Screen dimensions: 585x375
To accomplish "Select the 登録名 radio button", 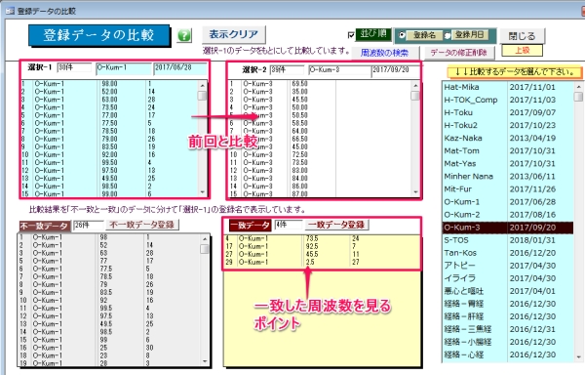I will 402,35.
